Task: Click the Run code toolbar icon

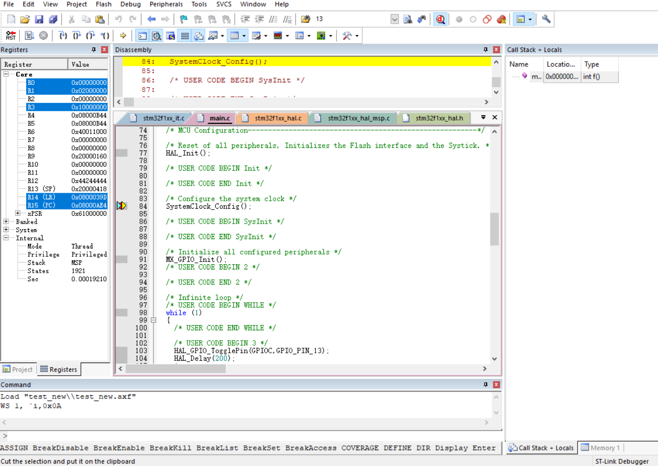Action: pos(29,36)
